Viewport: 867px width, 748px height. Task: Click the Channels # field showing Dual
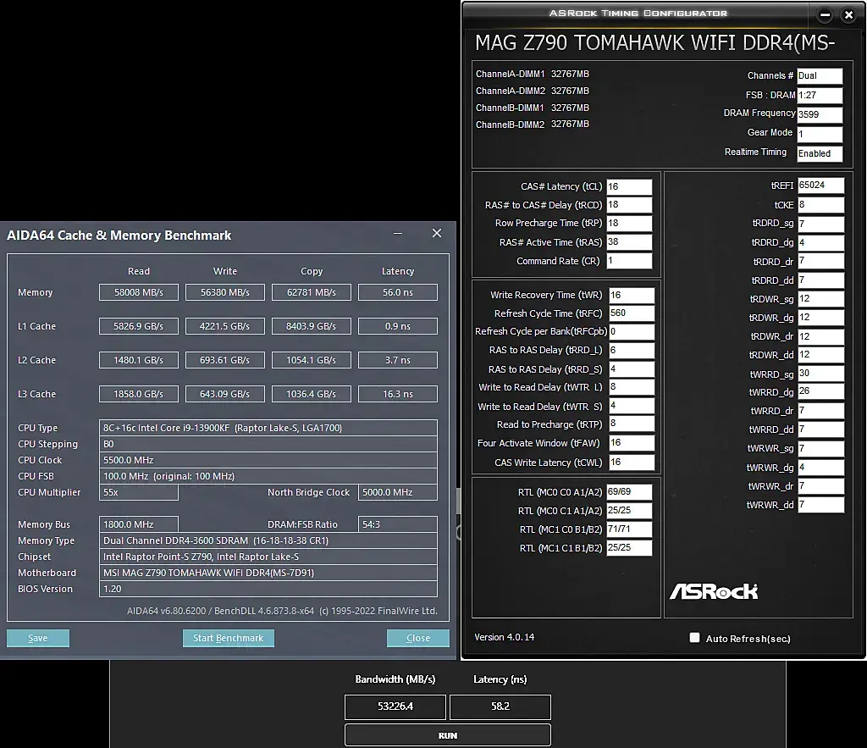[820, 75]
